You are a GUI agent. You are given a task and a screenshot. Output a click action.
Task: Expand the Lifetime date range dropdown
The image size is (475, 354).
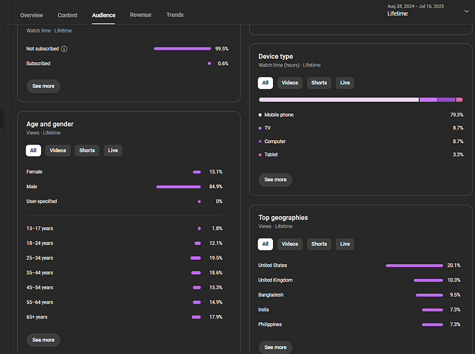click(428, 11)
